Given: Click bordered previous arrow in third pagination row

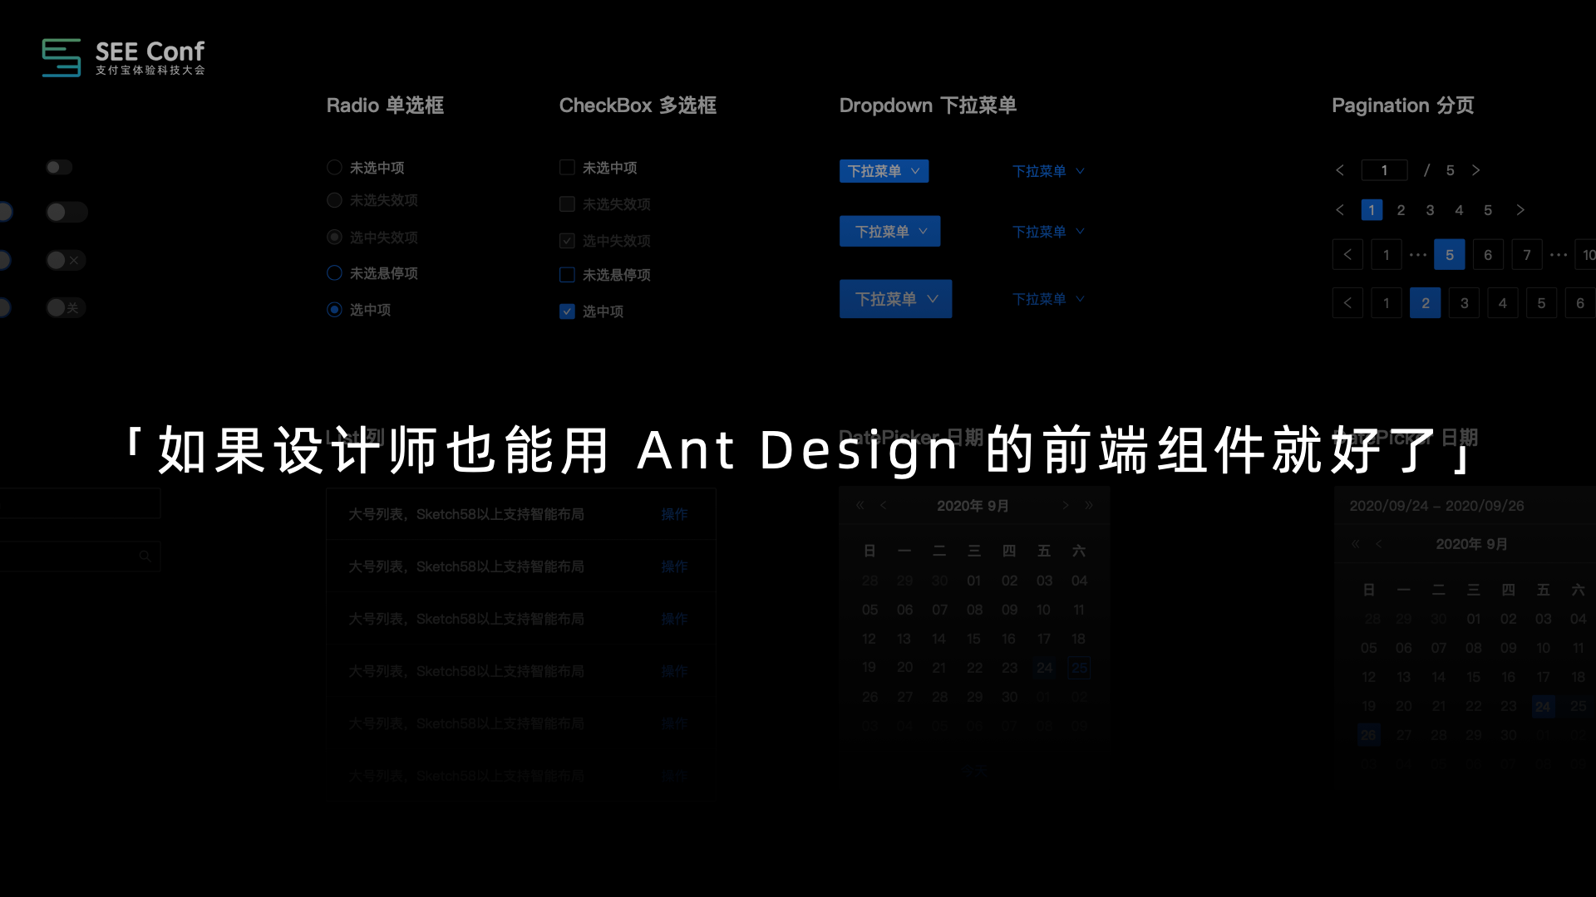Looking at the screenshot, I should point(1347,255).
